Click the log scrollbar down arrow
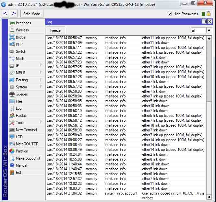This screenshot has width=216, height=202. tap(209, 197)
